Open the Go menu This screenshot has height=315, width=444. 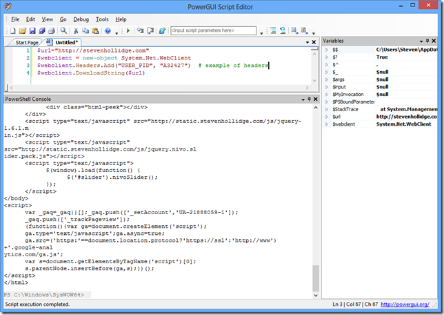[x=63, y=19]
